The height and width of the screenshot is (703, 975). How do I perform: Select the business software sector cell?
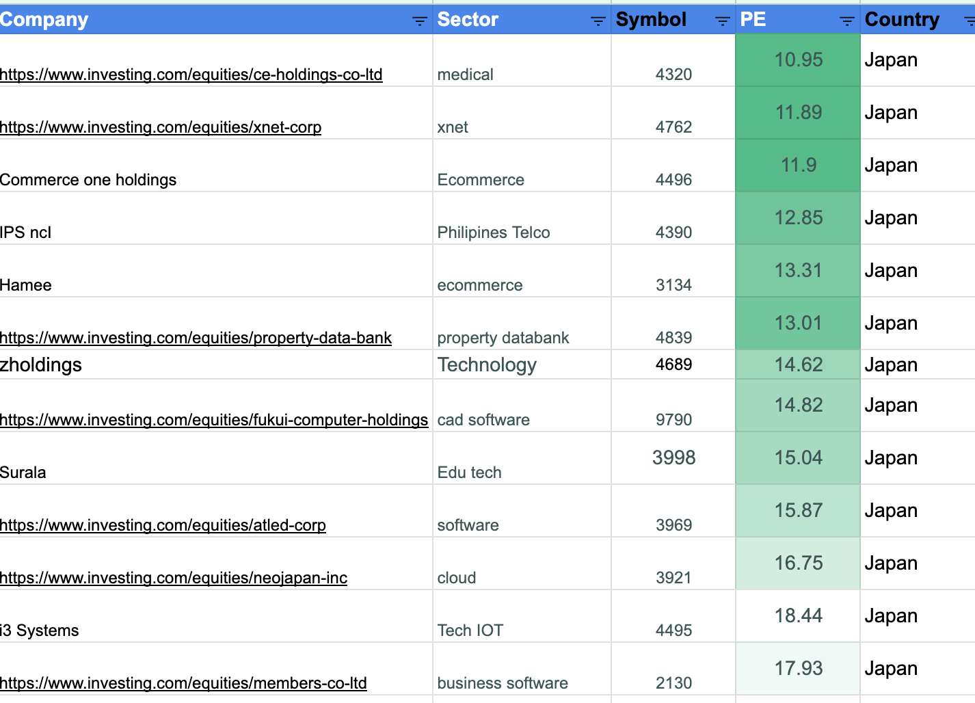pos(522,669)
